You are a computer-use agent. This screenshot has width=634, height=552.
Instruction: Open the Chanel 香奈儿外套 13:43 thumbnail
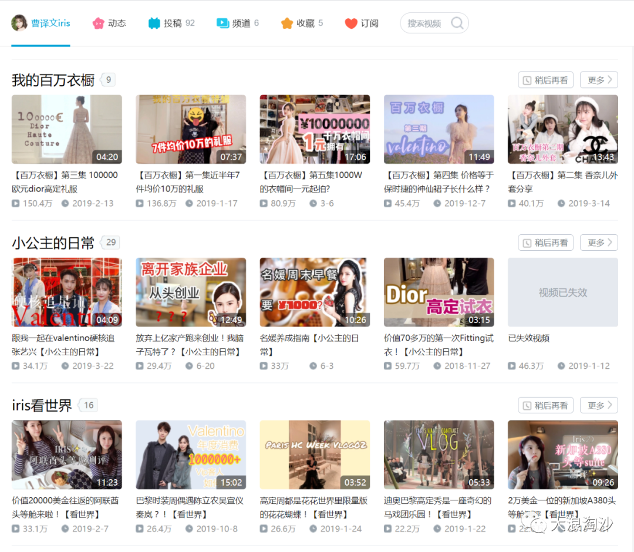[563, 129]
